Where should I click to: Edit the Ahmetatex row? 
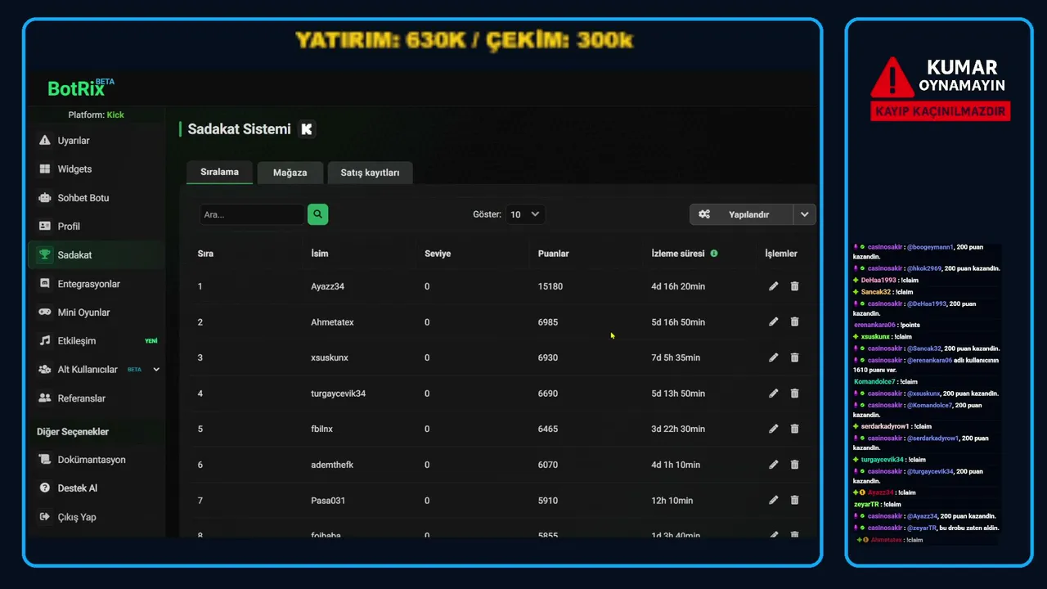pyautogui.click(x=774, y=322)
